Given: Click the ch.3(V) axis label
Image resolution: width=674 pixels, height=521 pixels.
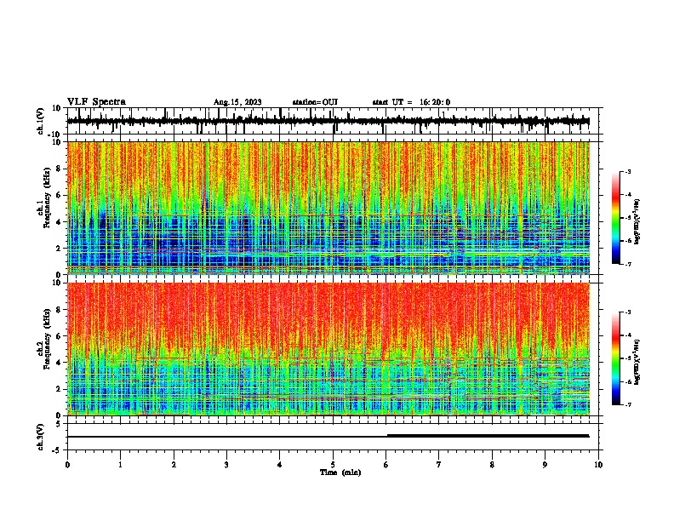Looking at the screenshot, I should pyautogui.click(x=41, y=437).
